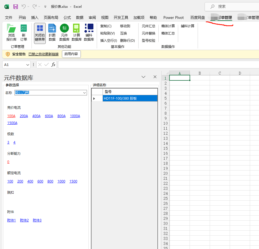Click the redo arrow icon
This screenshot has height=249, width=259.
click(35, 7)
